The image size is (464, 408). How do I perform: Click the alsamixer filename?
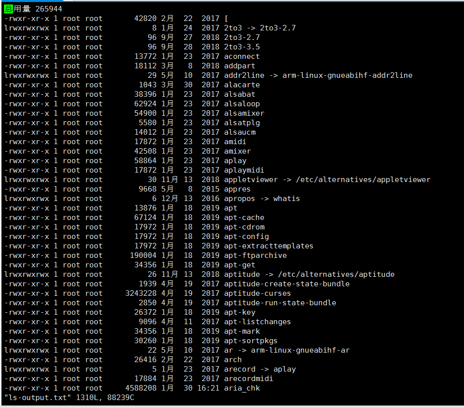[244, 113]
